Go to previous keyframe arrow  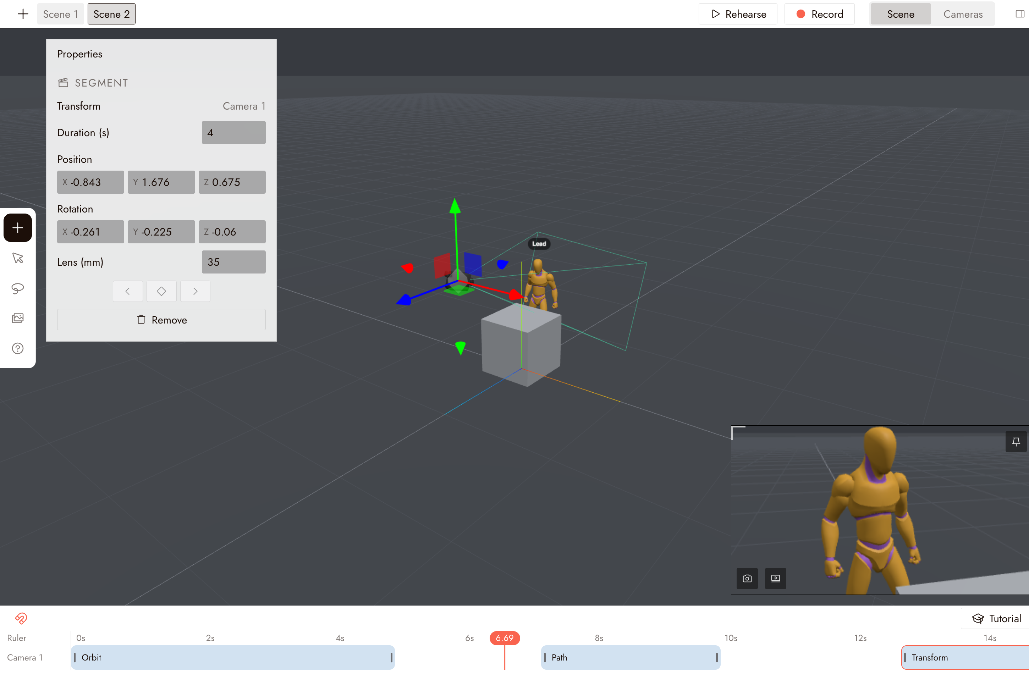(x=127, y=291)
